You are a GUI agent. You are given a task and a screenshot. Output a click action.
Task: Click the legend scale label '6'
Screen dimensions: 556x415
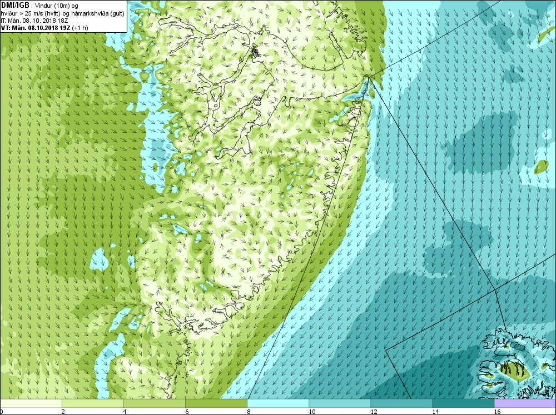tap(187, 412)
